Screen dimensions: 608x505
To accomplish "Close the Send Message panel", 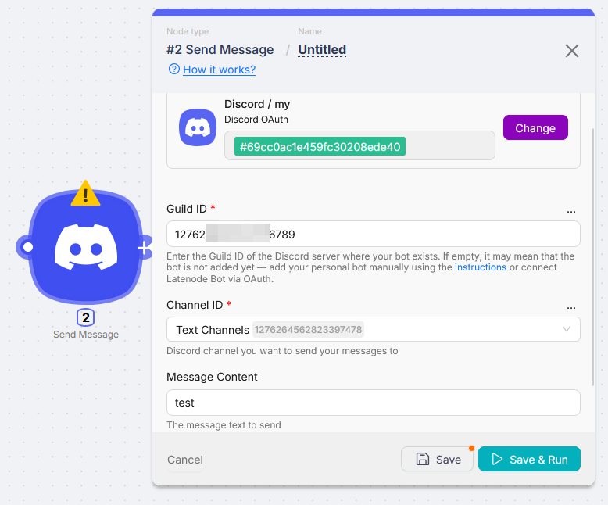I will (572, 51).
